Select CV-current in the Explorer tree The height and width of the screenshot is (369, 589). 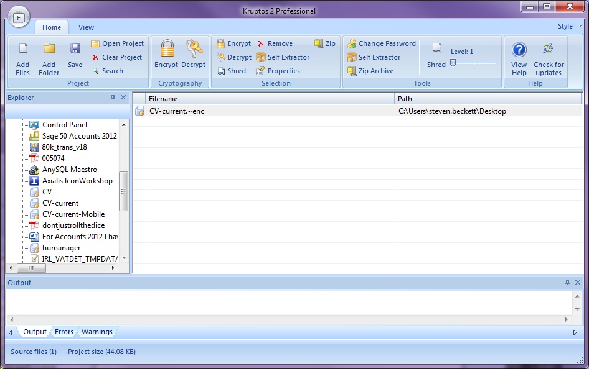click(x=54, y=203)
